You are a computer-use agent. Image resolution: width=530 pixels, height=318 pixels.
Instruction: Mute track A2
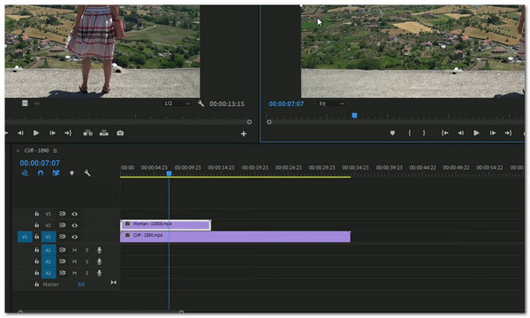(75, 261)
